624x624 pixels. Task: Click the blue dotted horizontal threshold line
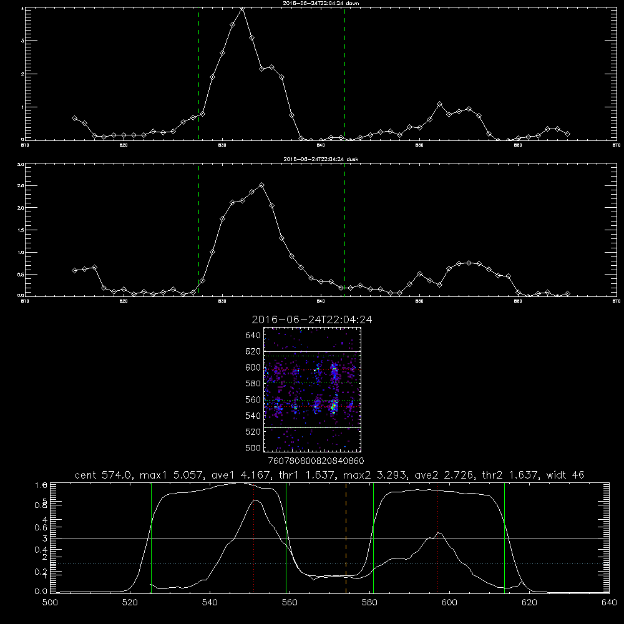329,563
